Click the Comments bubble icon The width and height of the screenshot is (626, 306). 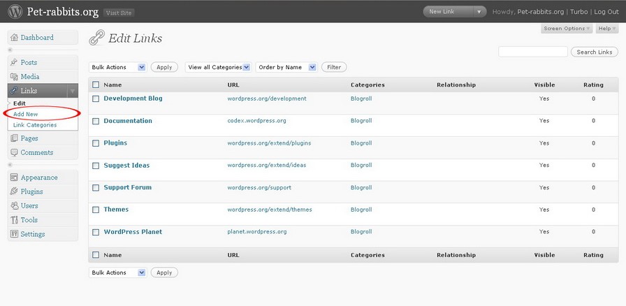[15, 152]
